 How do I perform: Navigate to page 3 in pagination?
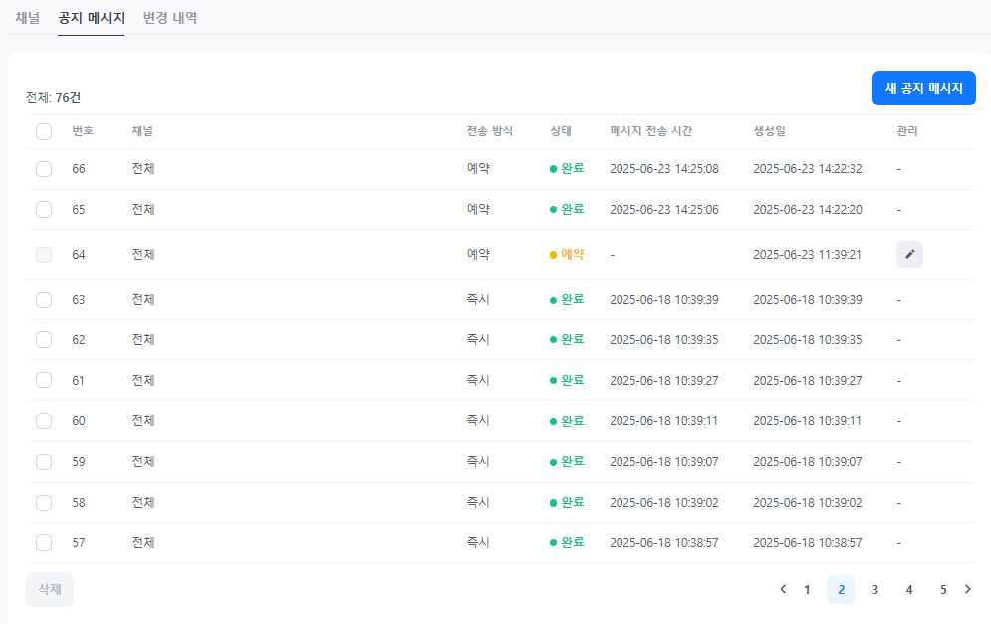pos(874,589)
